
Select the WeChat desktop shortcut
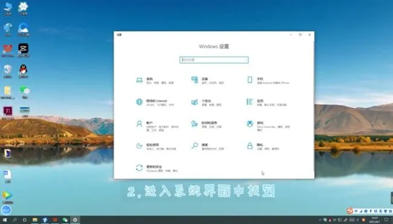(25, 92)
